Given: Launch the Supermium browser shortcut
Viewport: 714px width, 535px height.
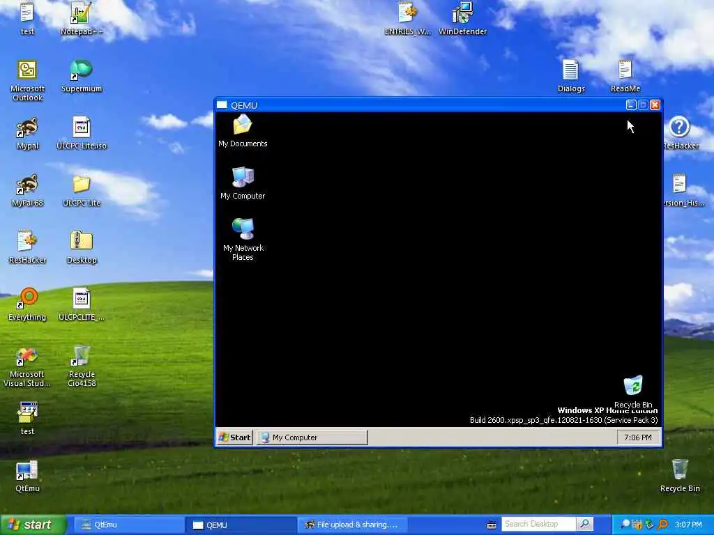Looking at the screenshot, I should pyautogui.click(x=82, y=76).
